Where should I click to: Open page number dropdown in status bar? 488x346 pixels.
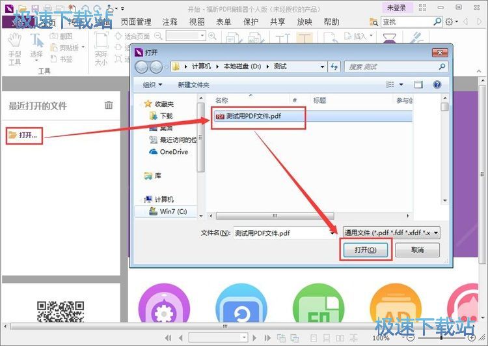(x=244, y=338)
